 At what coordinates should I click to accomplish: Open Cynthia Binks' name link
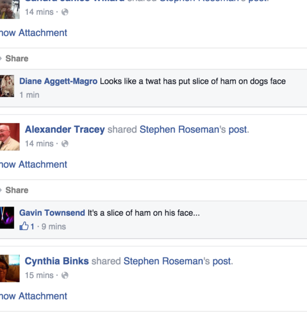tap(57, 261)
